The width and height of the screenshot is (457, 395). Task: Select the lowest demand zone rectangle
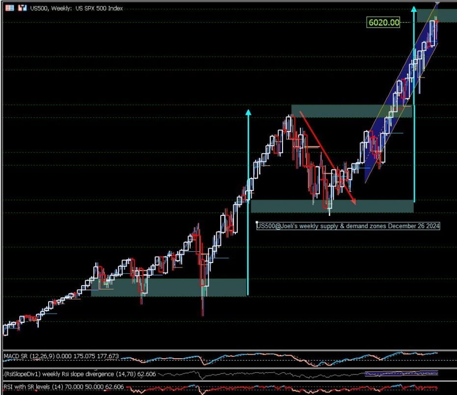click(x=167, y=287)
